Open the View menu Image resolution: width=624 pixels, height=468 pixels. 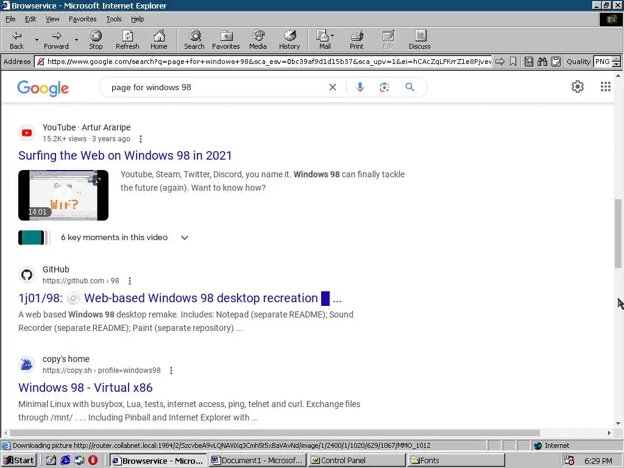click(52, 19)
